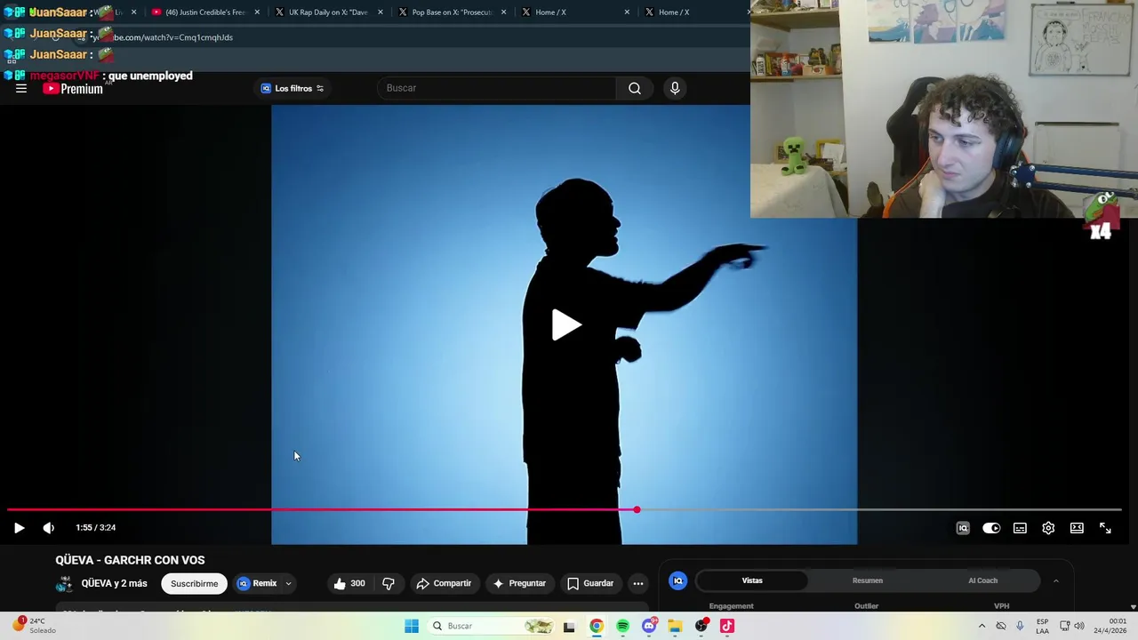Open Discord from the taskbar
Image resolution: width=1138 pixels, height=640 pixels.
point(649,626)
